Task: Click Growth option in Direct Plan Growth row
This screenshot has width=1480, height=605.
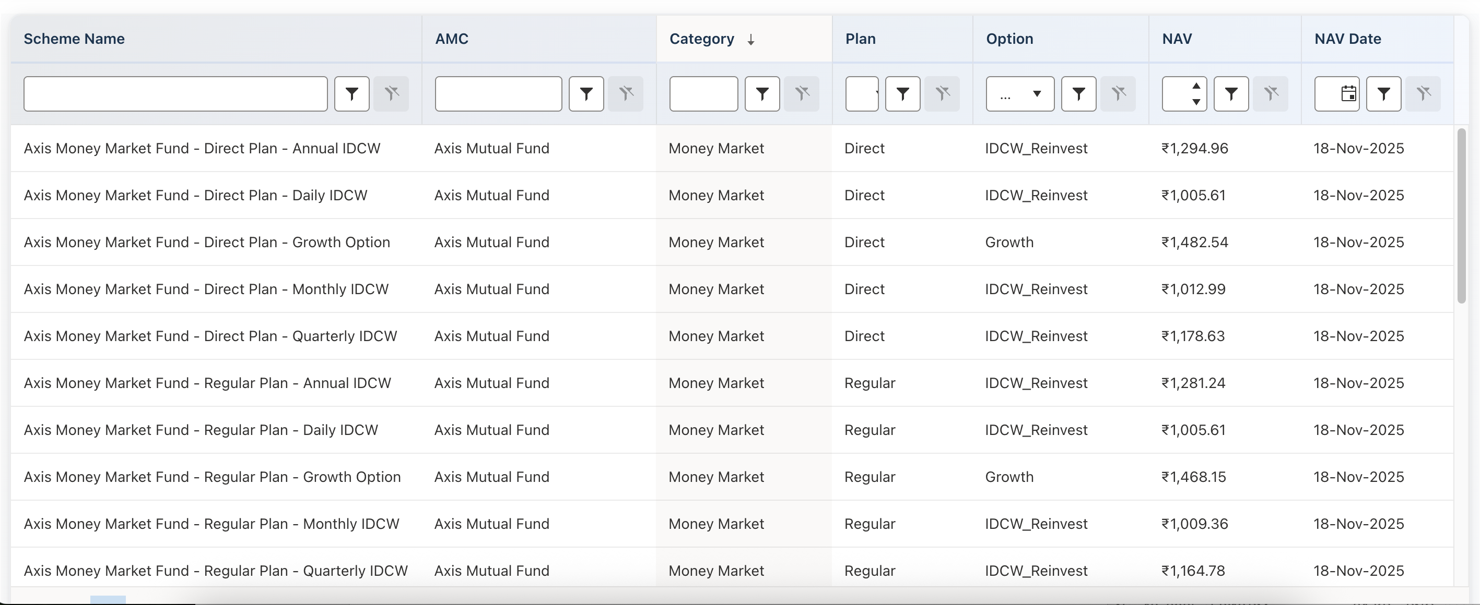Action: [1009, 242]
